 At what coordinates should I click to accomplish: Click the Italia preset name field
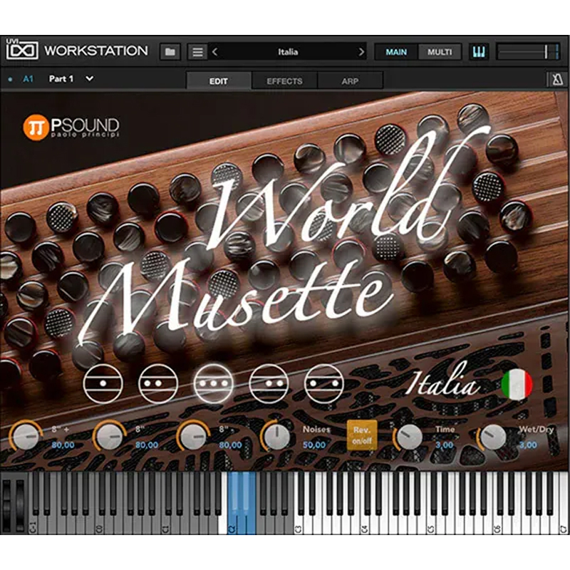click(x=288, y=52)
